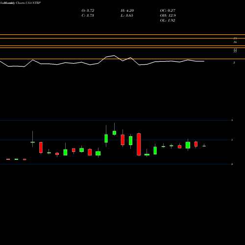
Task: Click the open value O: 3.72
Action: pyautogui.click(x=88, y=10)
